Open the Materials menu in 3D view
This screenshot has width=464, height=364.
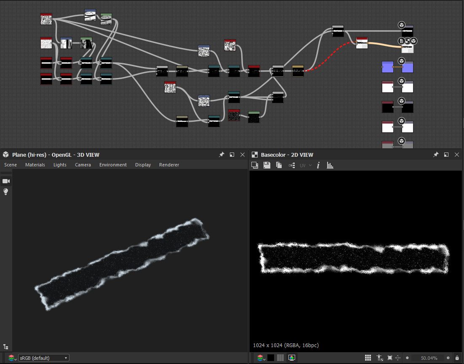coord(35,165)
